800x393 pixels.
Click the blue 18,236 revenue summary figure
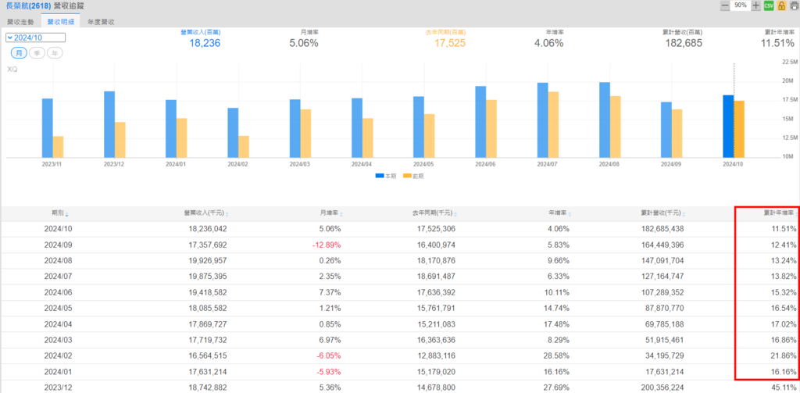tap(205, 44)
